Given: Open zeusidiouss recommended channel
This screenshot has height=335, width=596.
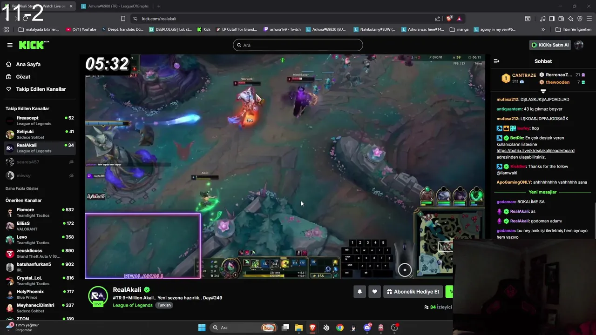Looking at the screenshot, I should (x=40, y=254).
